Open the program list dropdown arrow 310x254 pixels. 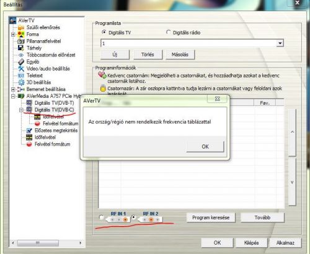(280, 43)
